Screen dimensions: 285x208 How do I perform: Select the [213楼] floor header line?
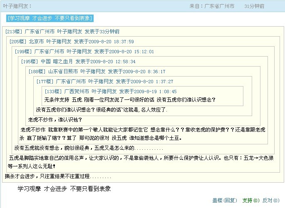point(62,32)
